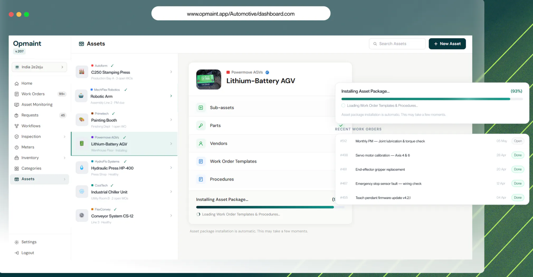Click the Logout arrow icon
Screen dimensions: 533x277
tap(17, 253)
